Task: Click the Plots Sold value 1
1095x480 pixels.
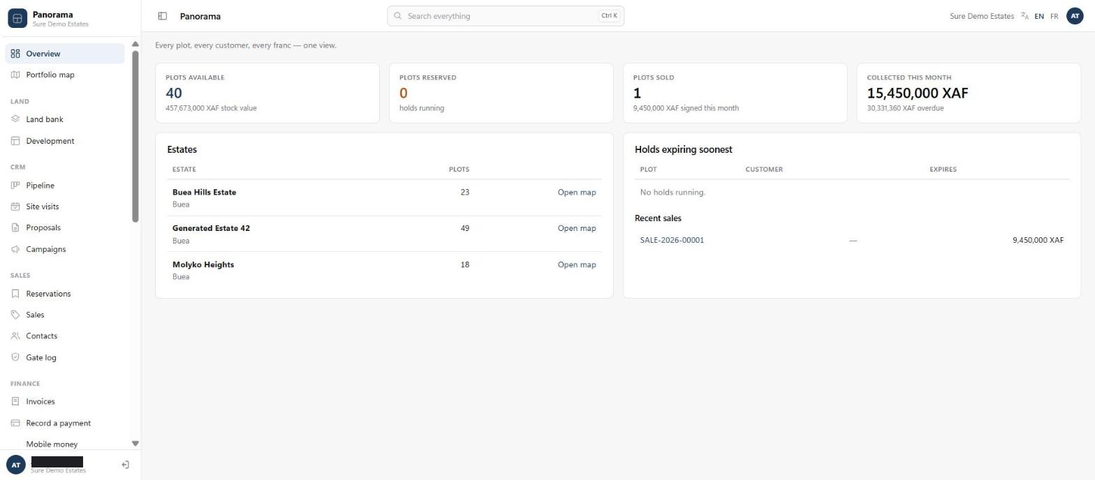Action: pyautogui.click(x=637, y=93)
